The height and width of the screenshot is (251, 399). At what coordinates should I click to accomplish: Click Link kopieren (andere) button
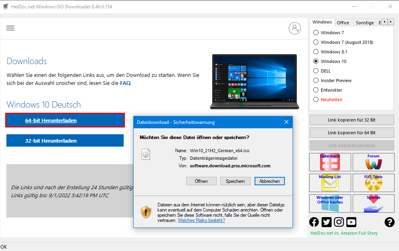point(352,145)
